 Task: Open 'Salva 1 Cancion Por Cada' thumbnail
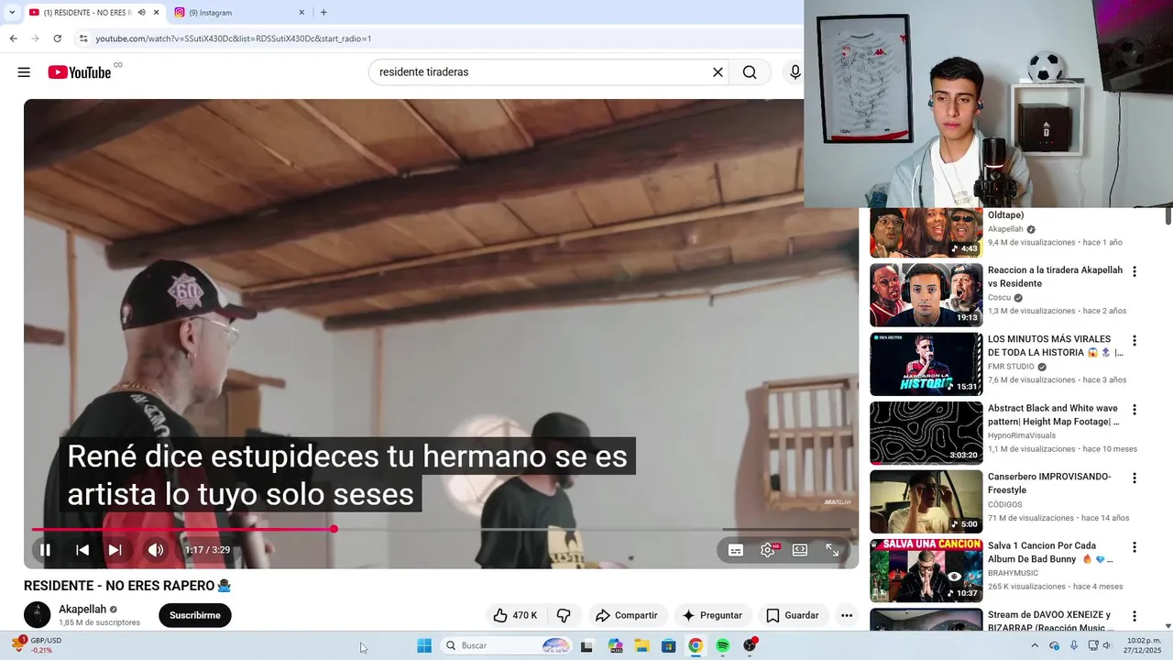(926, 570)
